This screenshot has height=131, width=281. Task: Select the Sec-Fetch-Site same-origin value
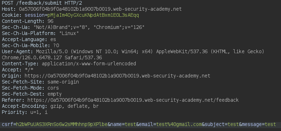tap(63, 82)
